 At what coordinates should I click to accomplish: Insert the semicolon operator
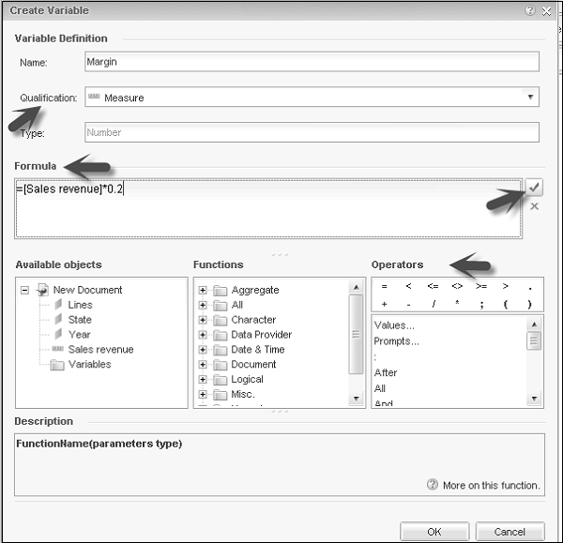[481, 305]
